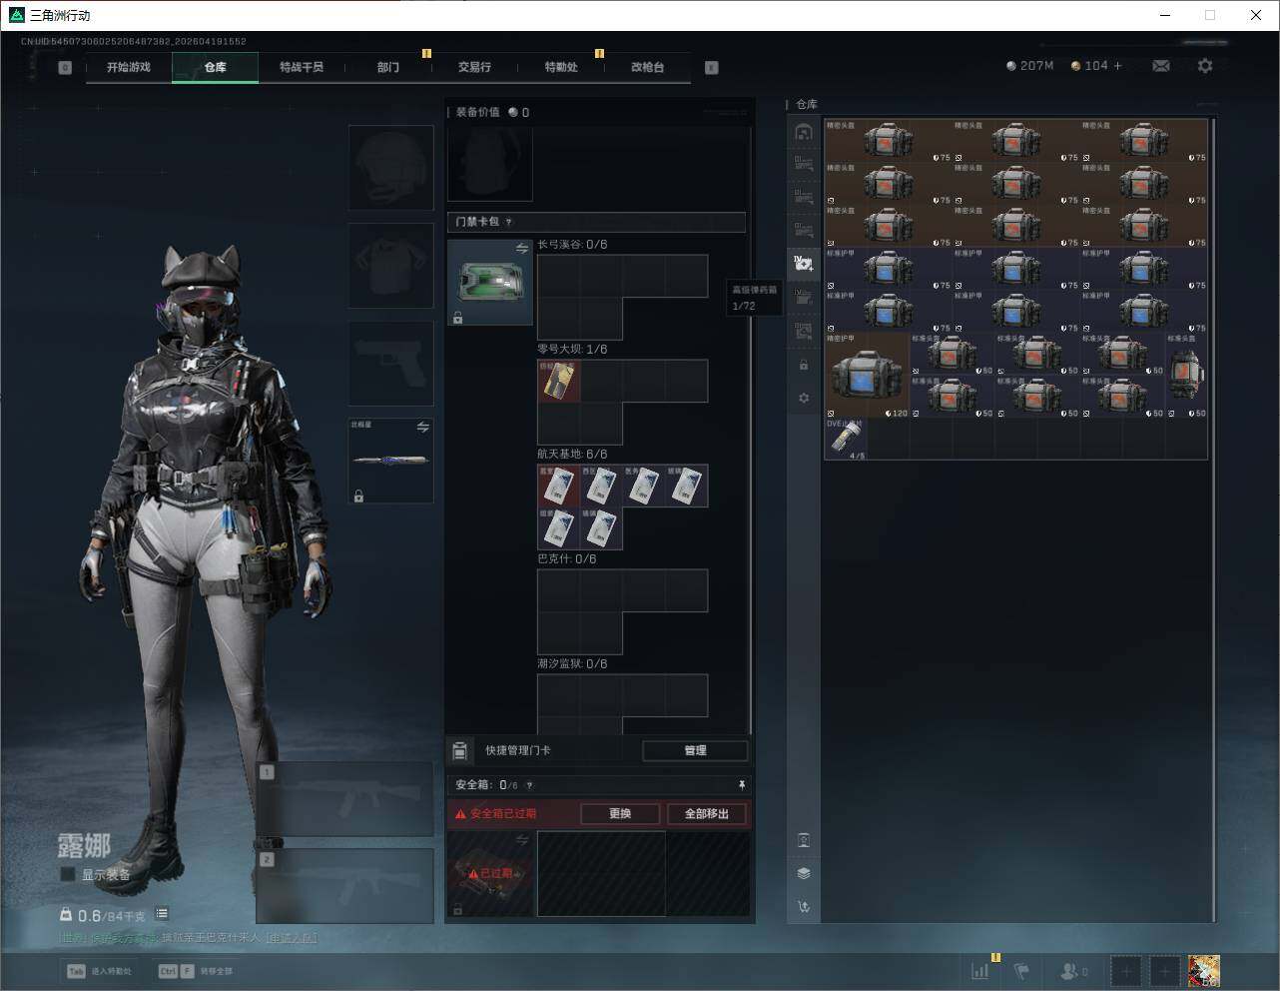Screen dimensions: 1280x991
Task: Switch to the 仓库 tab
Action: 215,67
